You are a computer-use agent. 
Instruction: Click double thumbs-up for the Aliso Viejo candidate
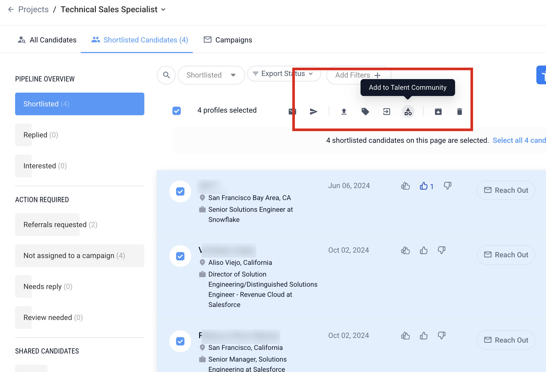click(x=405, y=250)
